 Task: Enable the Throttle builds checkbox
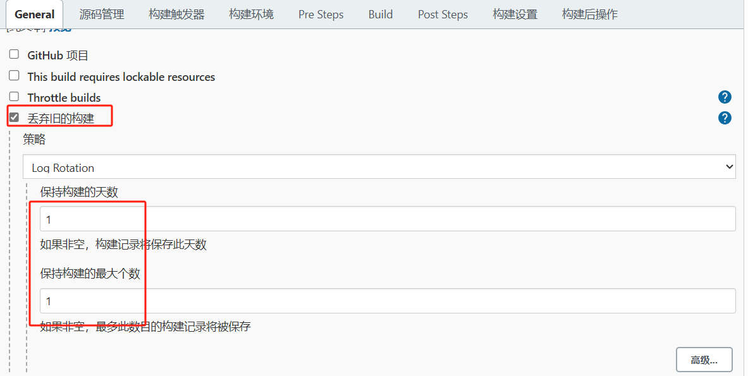(14, 97)
